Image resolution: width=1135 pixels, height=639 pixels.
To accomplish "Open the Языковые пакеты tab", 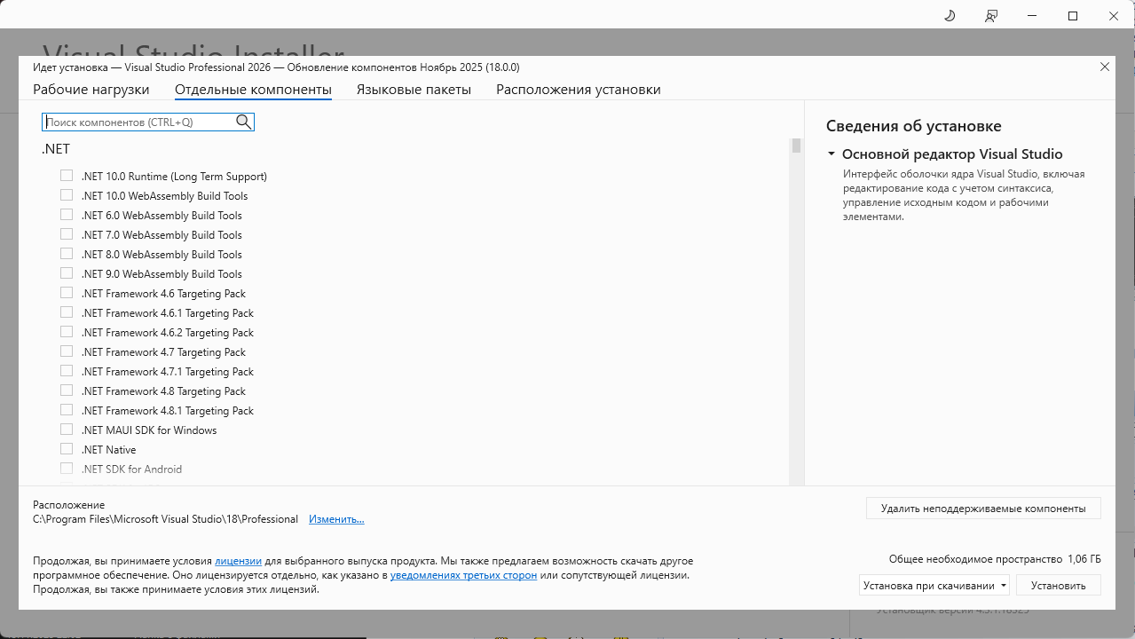I will (414, 90).
